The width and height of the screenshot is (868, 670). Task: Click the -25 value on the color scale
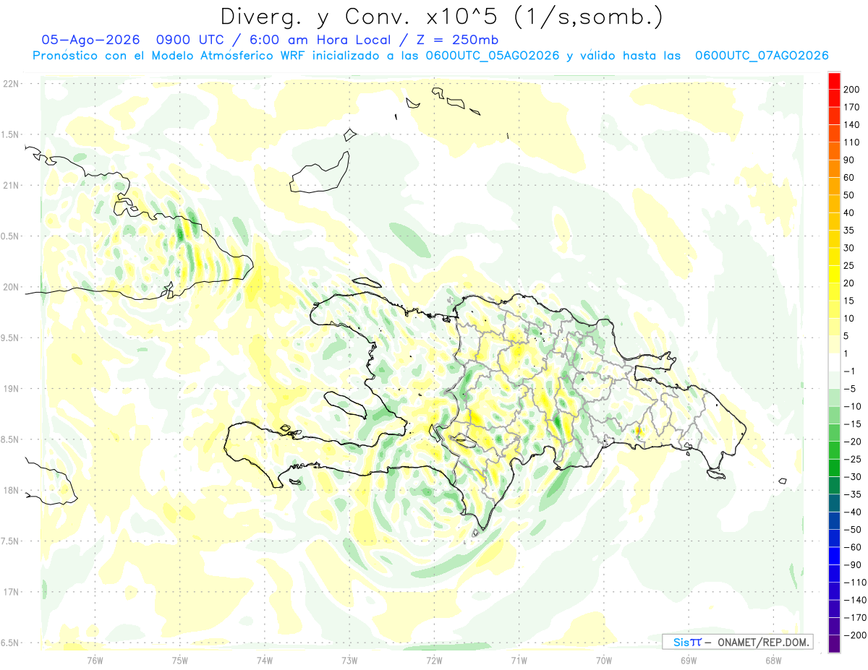(853, 459)
